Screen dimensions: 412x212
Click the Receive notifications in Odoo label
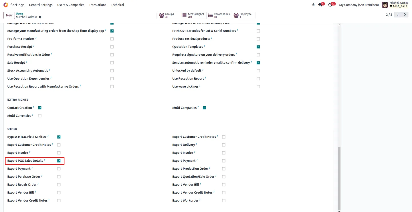click(29, 55)
